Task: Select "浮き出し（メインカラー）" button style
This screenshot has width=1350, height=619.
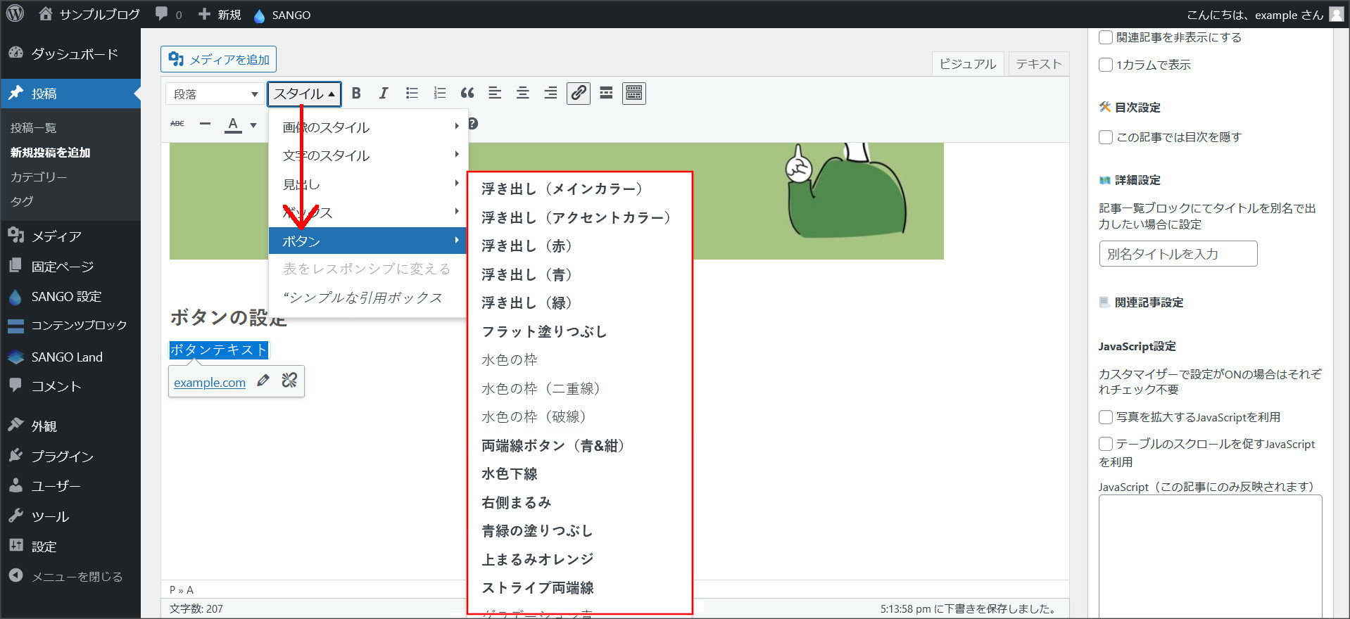Action: 562,189
